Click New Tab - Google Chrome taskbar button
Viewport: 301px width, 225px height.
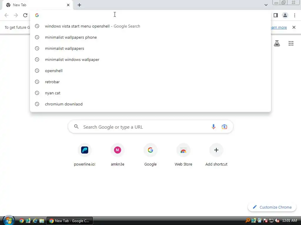(70, 221)
